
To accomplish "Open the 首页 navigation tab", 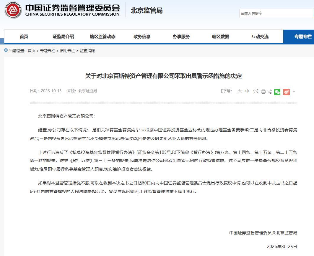I will coord(24,37).
